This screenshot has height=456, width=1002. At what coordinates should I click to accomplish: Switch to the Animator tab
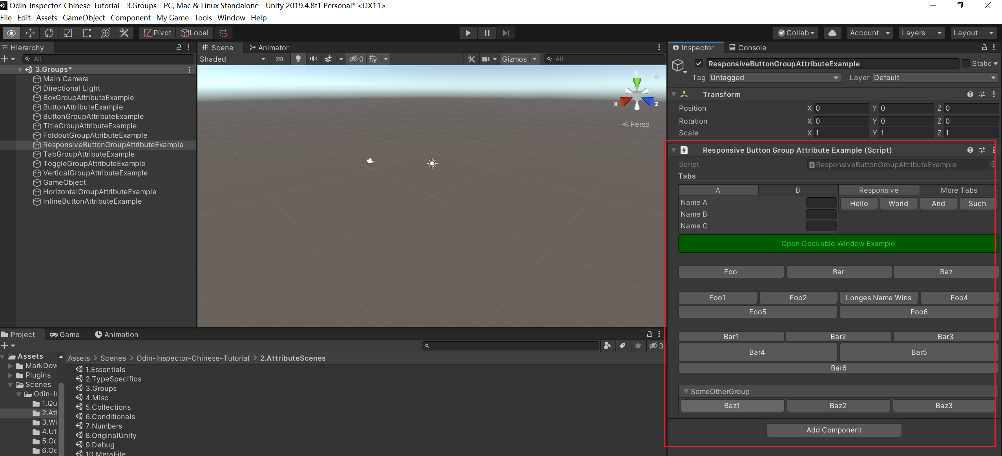click(x=269, y=47)
